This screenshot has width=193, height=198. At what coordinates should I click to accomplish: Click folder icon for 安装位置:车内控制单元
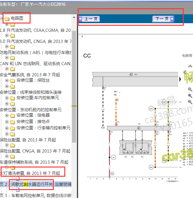[12, 98]
